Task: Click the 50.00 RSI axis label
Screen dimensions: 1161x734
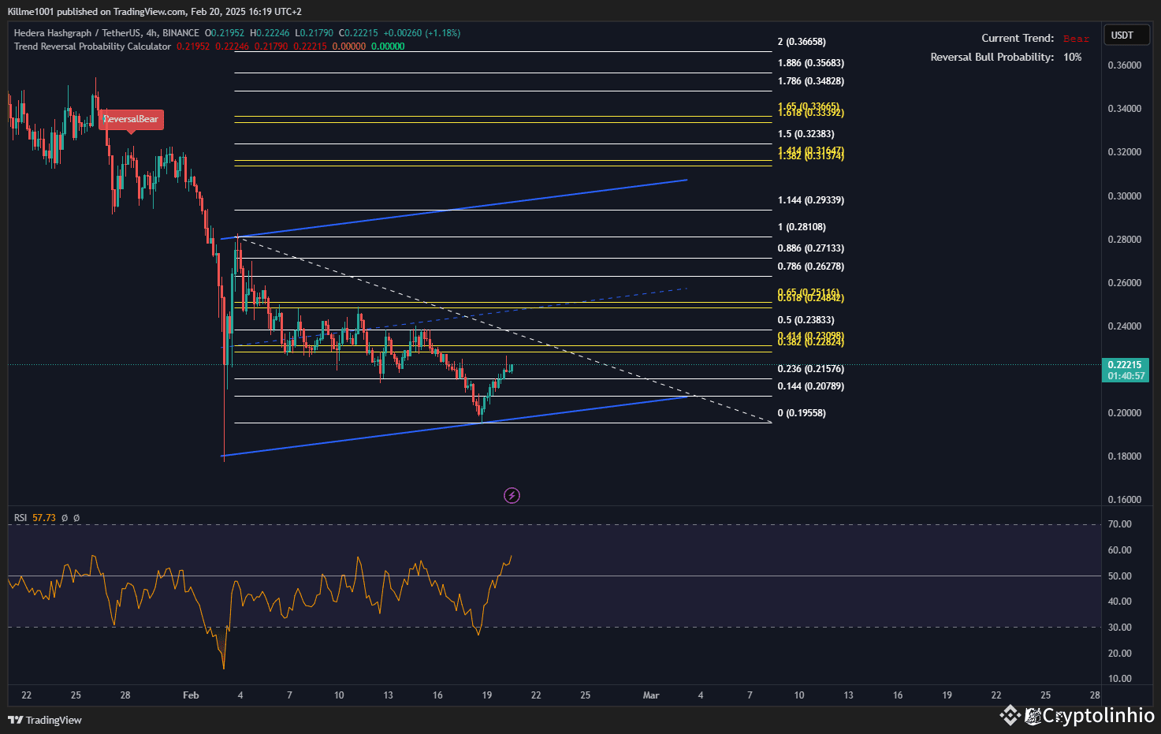Action: (1120, 576)
